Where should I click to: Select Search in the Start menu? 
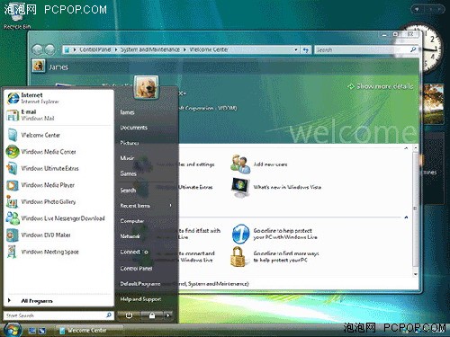[x=128, y=191]
